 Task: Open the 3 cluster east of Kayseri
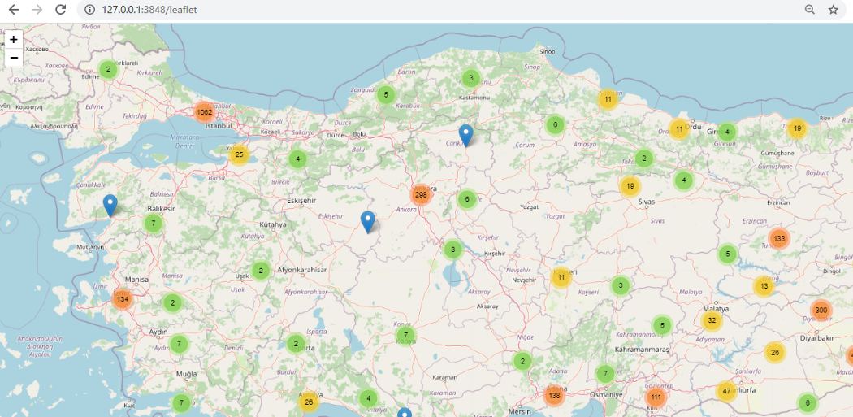pyautogui.click(x=620, y=285)
